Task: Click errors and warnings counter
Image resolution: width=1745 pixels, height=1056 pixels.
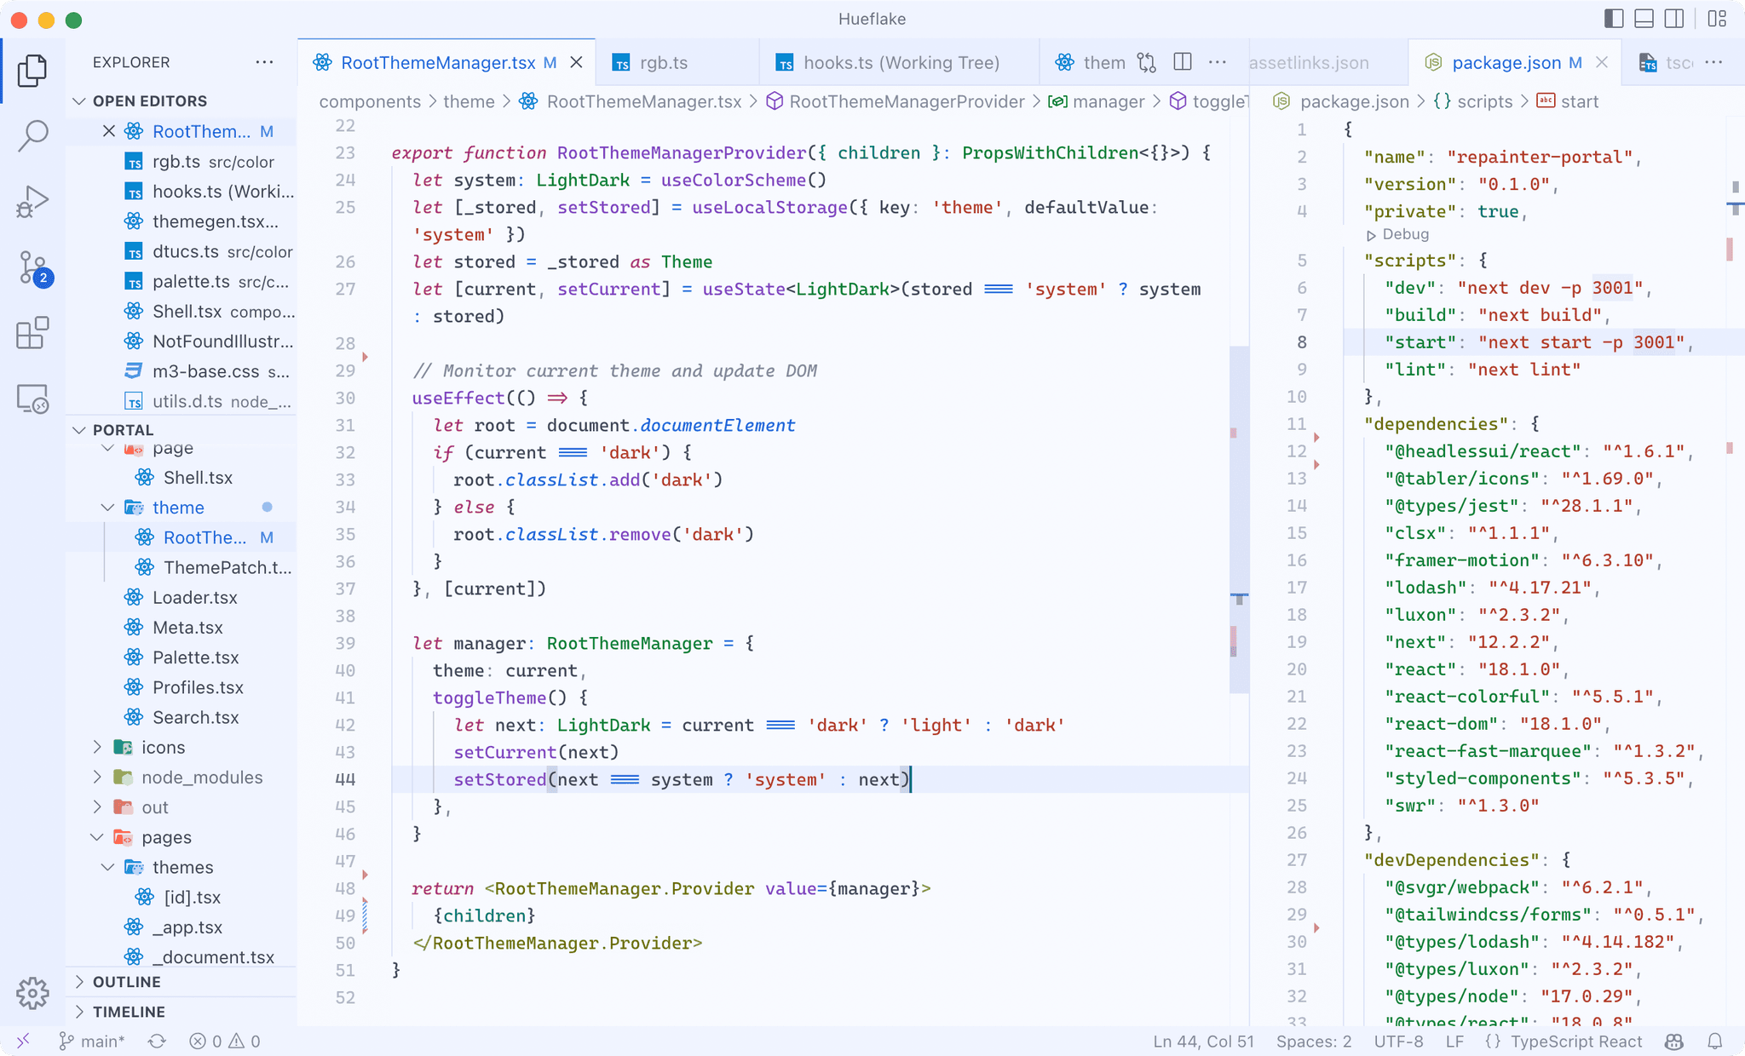Action: pos(225,1041)
